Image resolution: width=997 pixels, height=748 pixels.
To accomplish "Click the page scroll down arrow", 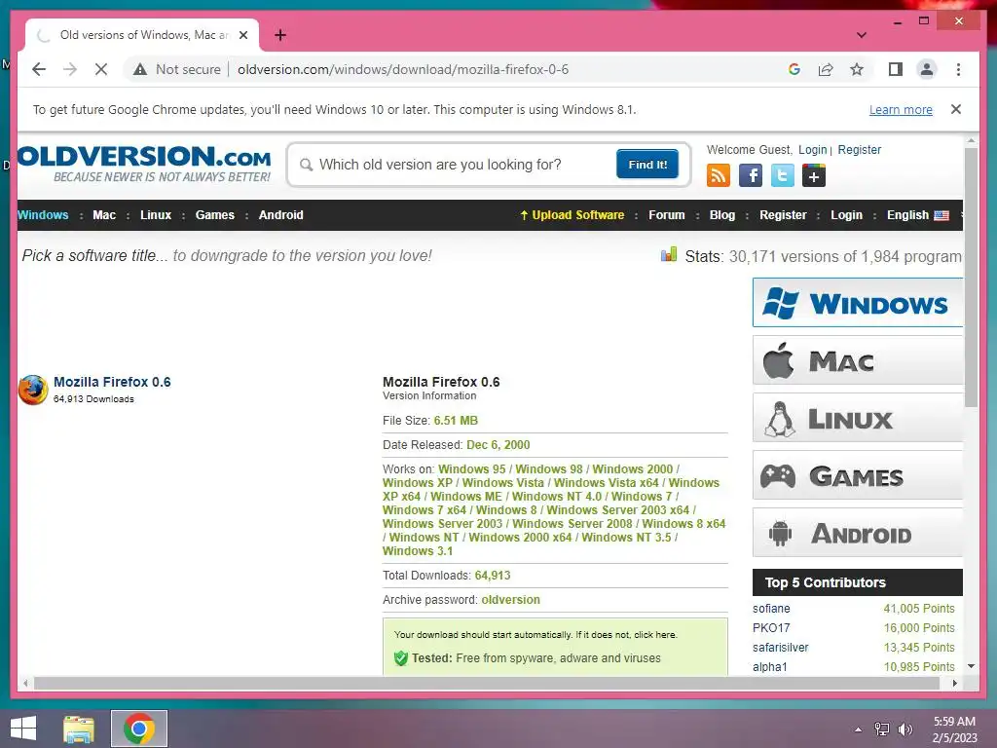I will [x=971, y=666].
